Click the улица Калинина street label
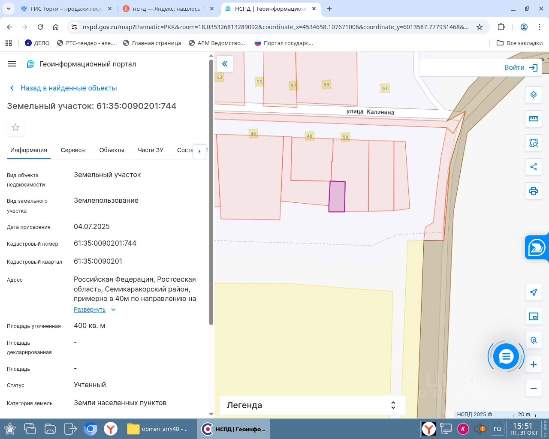The height and width of the screenshot is (439, 549). 371,112
